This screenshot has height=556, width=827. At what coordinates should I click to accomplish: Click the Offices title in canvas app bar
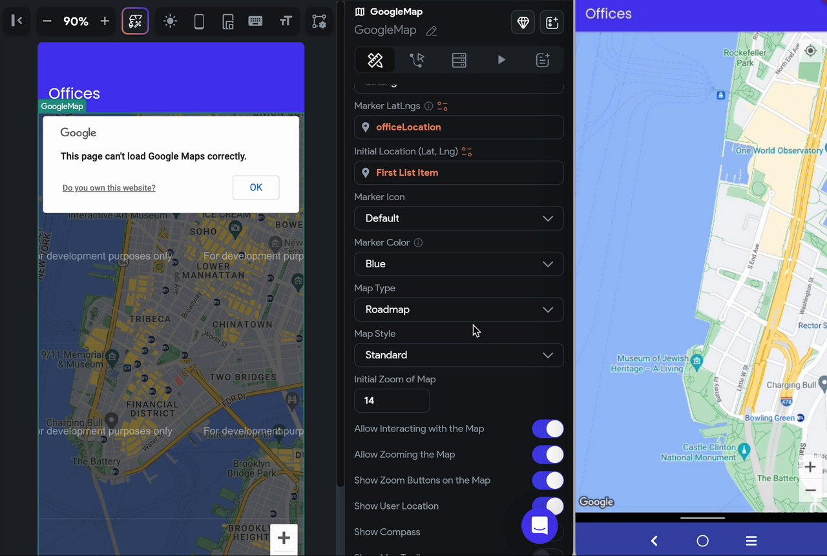pyautogui.click(x=74, y=94)
